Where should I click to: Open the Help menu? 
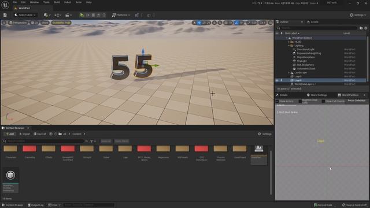pyautogui.click(x=88, y=2)
